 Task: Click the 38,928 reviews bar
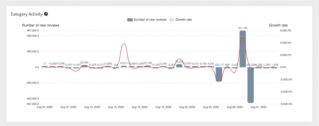179,66
